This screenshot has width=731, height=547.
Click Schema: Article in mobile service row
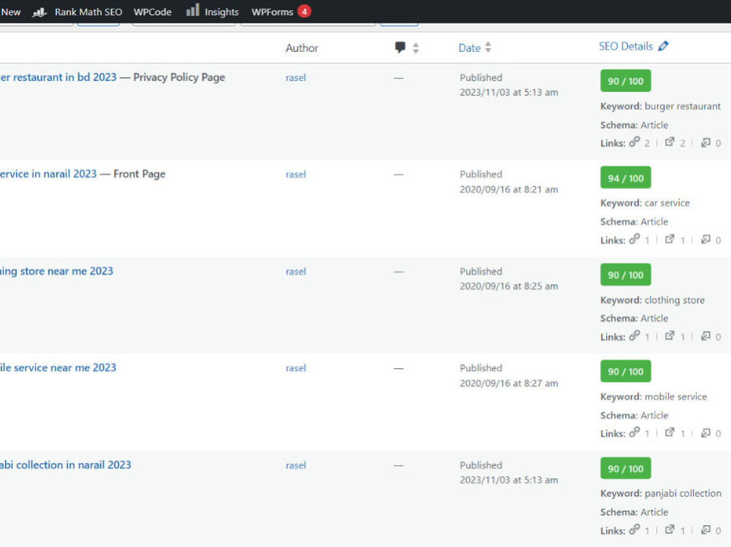click(x=634, y=415)
